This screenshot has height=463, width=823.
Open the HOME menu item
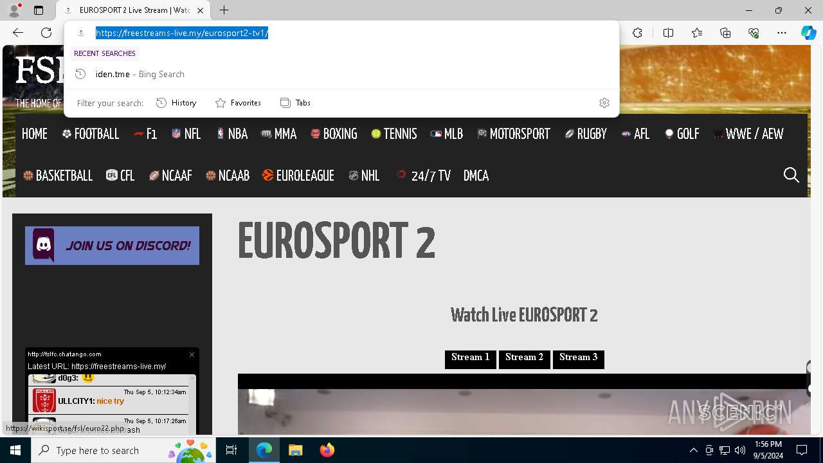35,134
